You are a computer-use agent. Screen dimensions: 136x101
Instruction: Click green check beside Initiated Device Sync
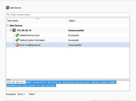tap(17, 35)
